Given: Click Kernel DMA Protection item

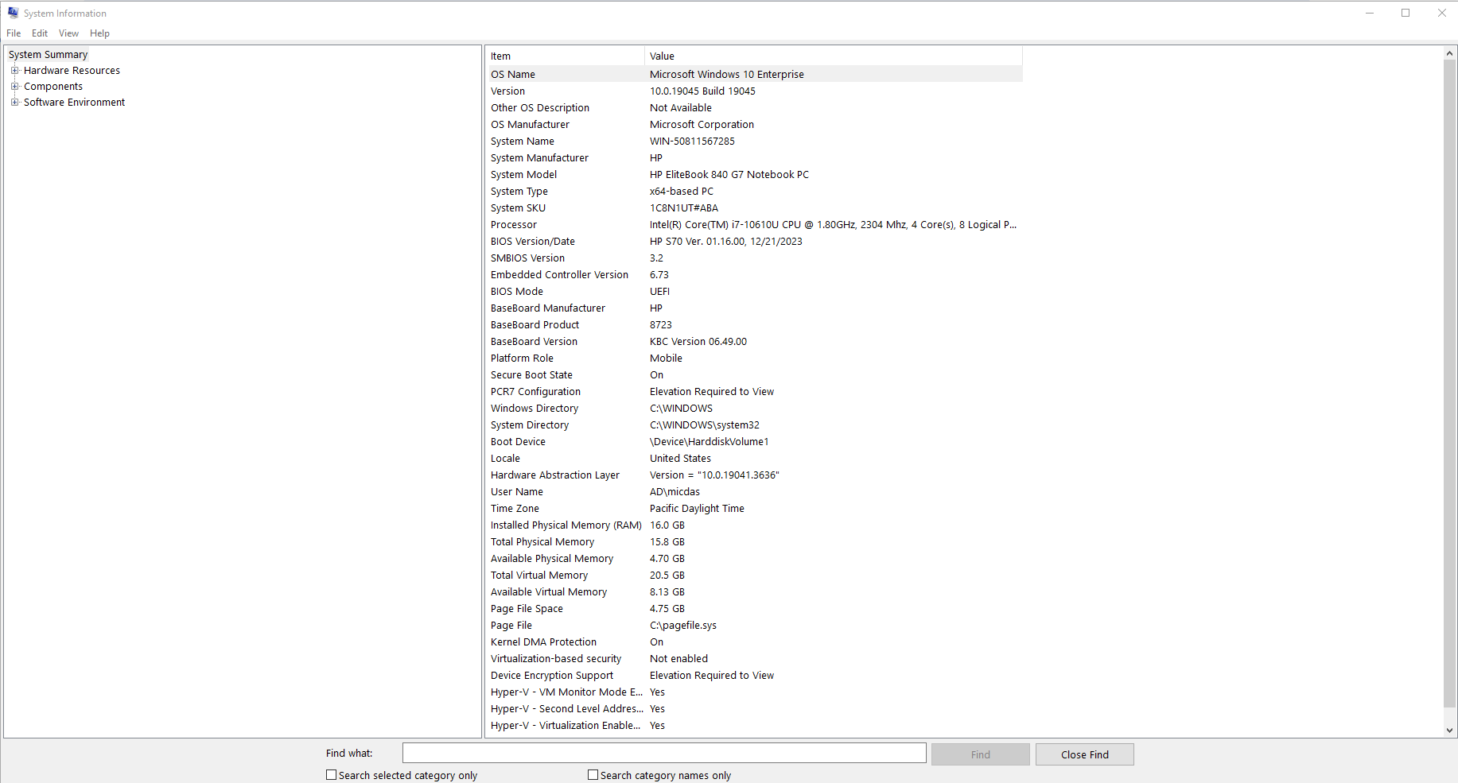Looking at the screenshot, I should click(x=543, y=642).
